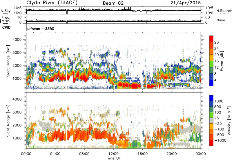
Task: Pick the top blue segment of velocity colorbar
Action: [x=211, y=98]
